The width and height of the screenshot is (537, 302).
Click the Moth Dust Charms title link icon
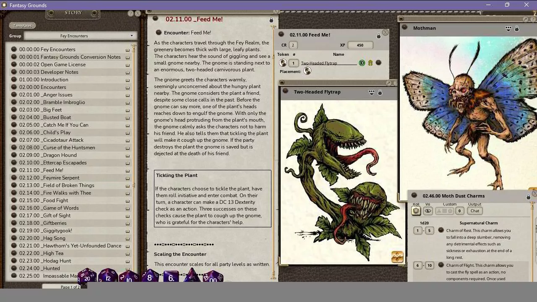pyautogui.click(x=414, y=195)
